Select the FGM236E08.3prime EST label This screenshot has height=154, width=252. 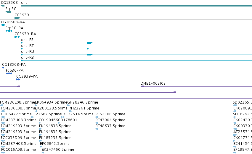tap(17, 102)
